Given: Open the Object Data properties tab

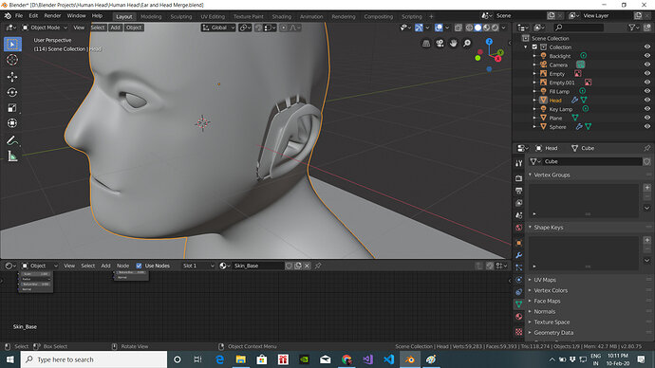Looking at the screenshot, I should click(519, 304).
